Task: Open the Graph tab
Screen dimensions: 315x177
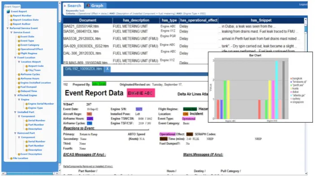Action: tap(95, 6)
